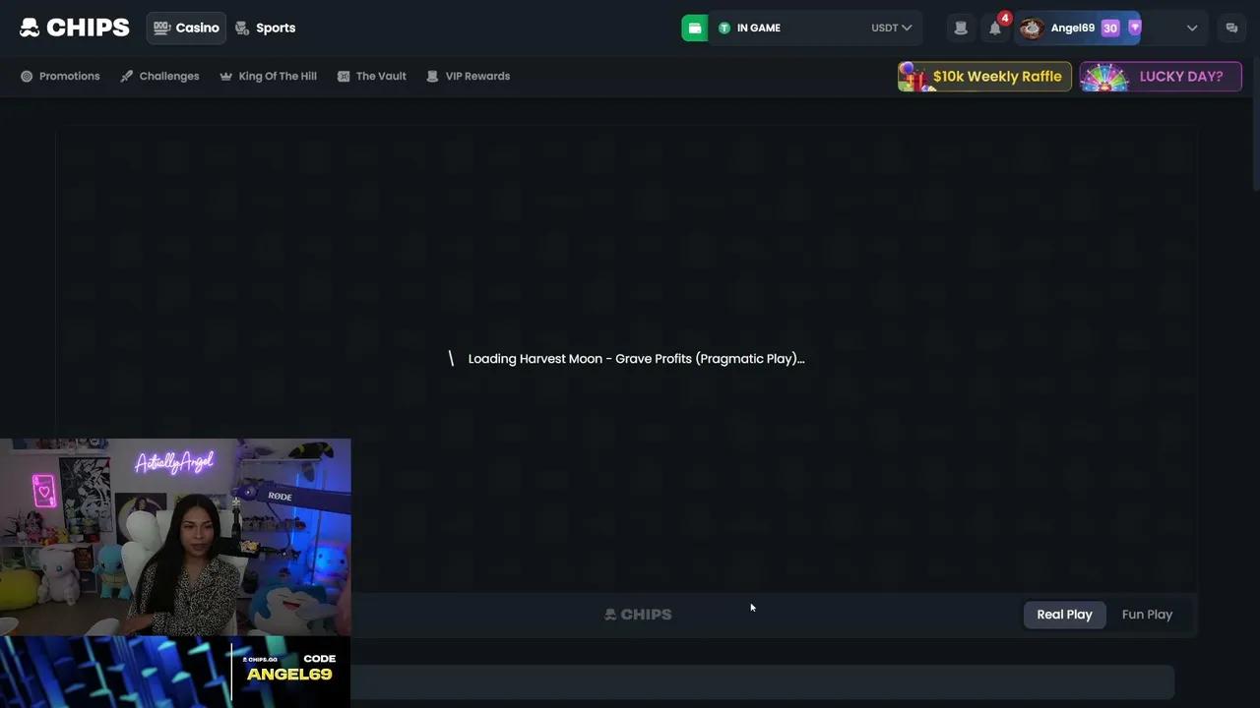Click the King Of The Hill crown icon
The image size is (1260, 708).
[225, 76]
